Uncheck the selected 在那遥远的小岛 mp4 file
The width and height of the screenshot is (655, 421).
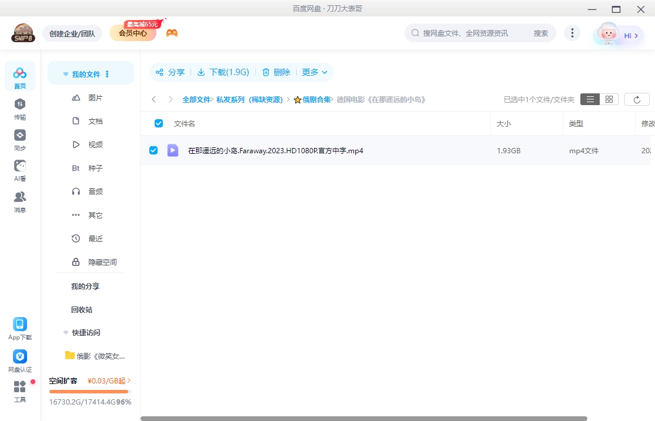tap(153, 150)
